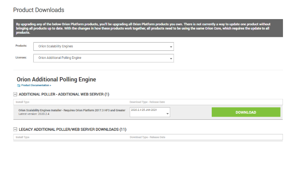Click minus icon beside Additional Poller section
The width and height of the screenshot is (285, 175).
pos(15,94)
